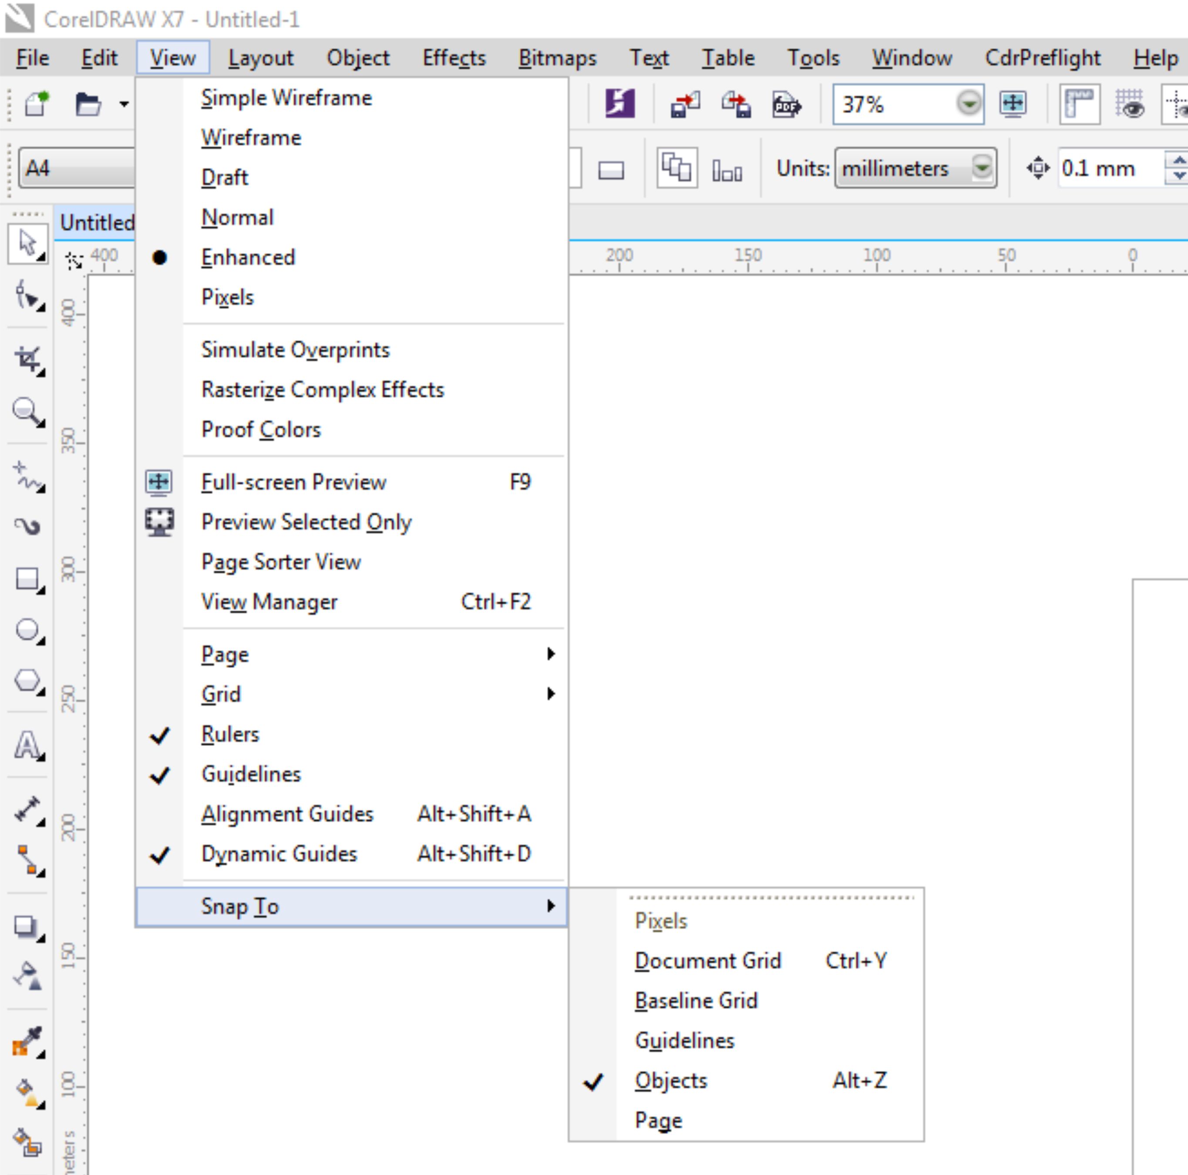The image size is (1188, 1175).
Task: Open View Manager
Action: 351,602
